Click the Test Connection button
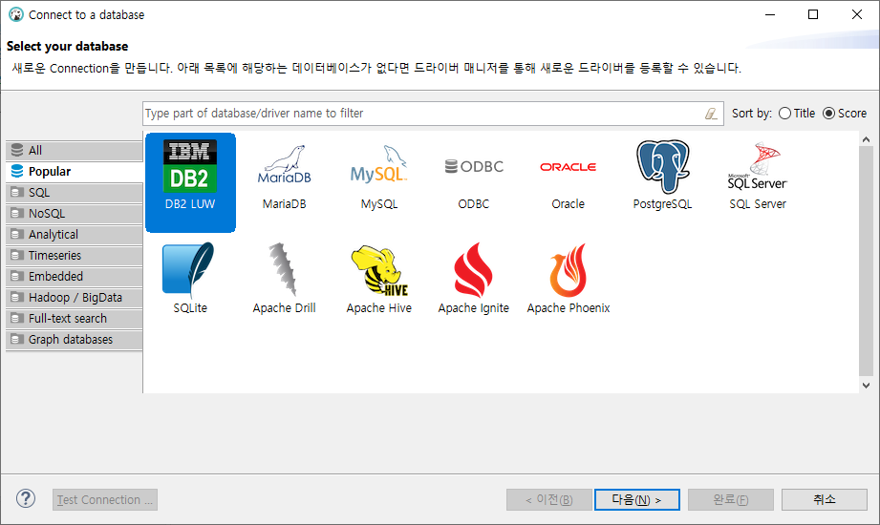 [105, 500]
